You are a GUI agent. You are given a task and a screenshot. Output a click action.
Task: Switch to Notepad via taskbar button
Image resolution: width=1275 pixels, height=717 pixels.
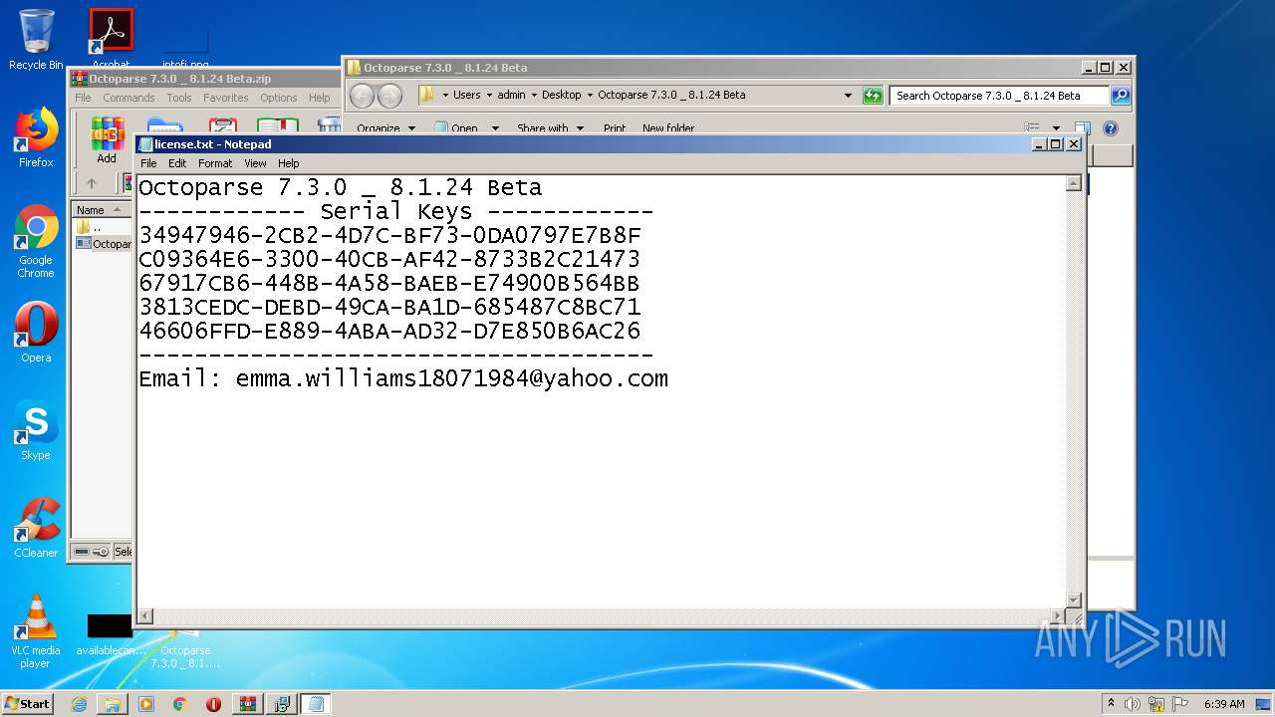(316, 704)
